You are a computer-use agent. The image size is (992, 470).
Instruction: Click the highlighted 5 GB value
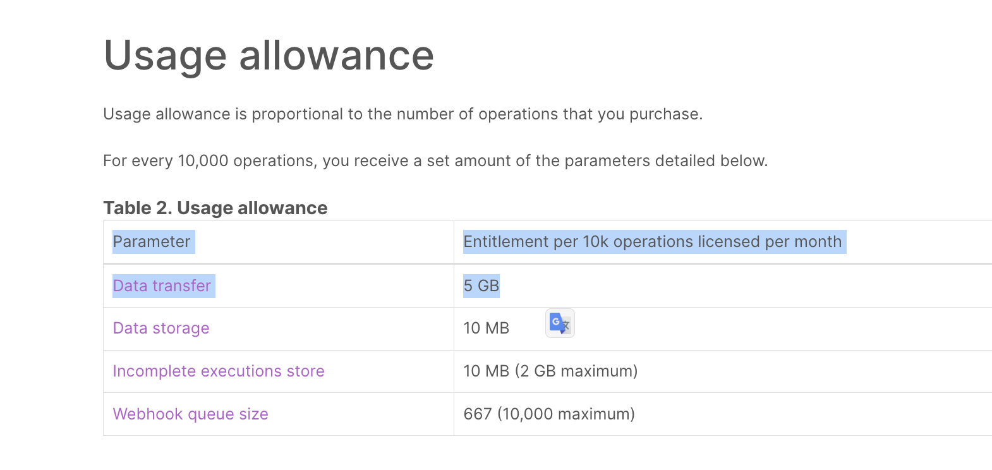(481, 286)
